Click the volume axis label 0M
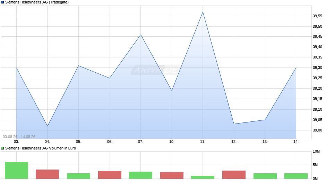 tap(315, 179)
